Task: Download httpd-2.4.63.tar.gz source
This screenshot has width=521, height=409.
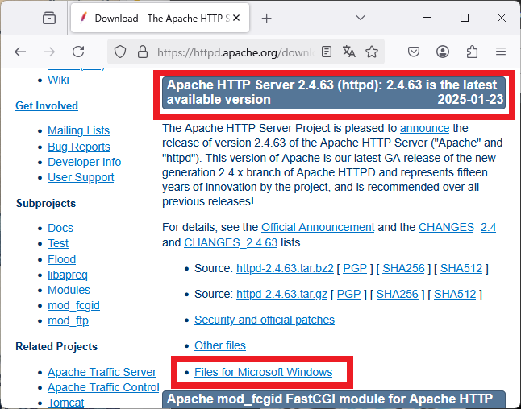Action: point(281,294)
